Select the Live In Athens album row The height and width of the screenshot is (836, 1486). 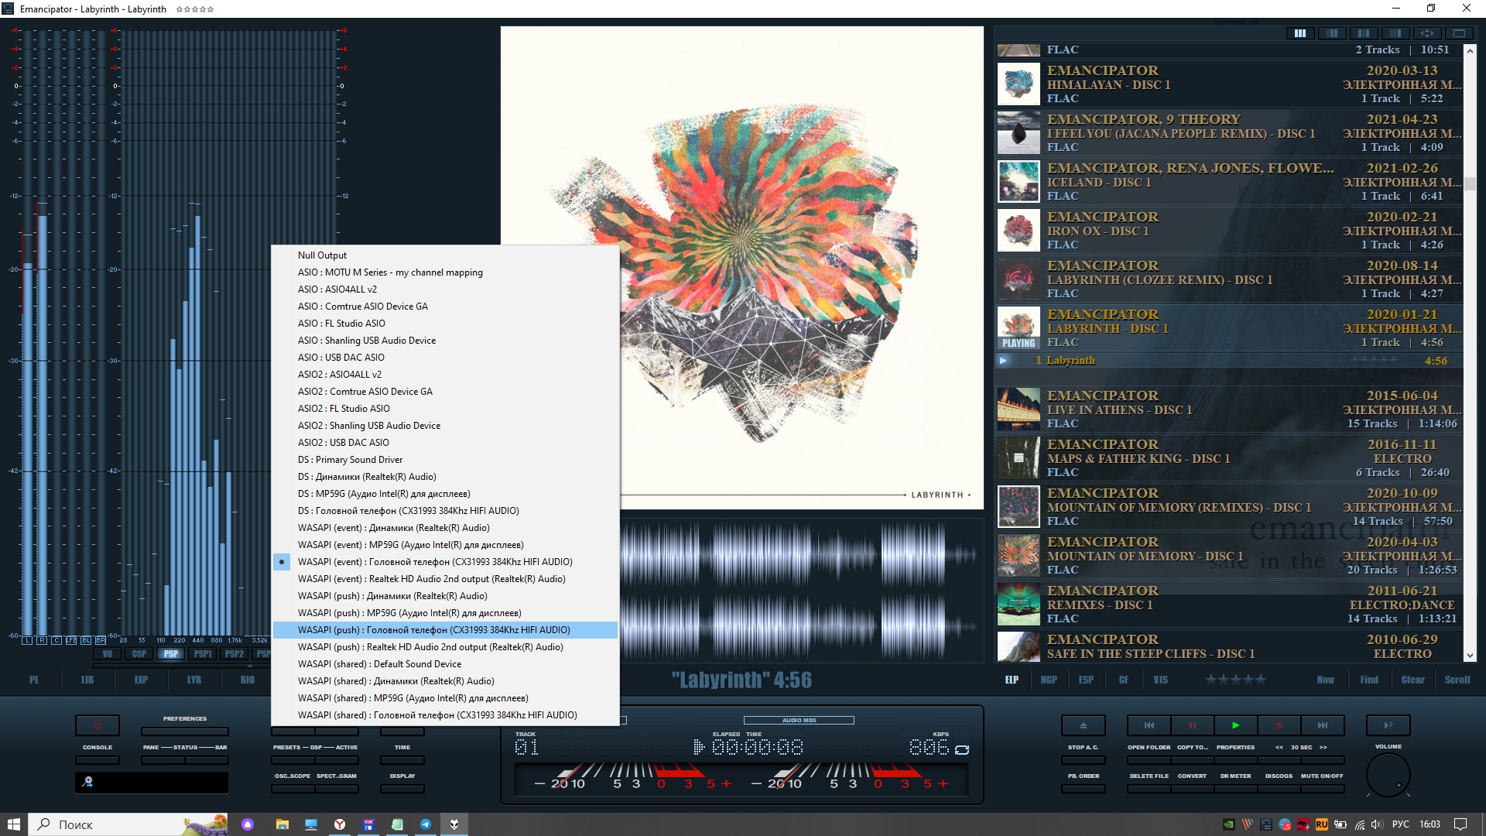[x=1229, y=409]
